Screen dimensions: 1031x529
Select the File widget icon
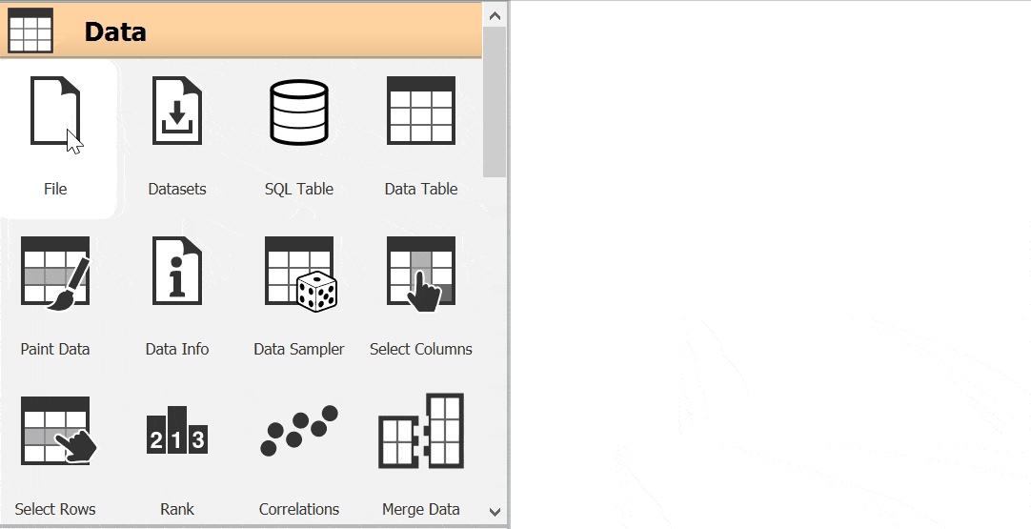tap(55, 111)
